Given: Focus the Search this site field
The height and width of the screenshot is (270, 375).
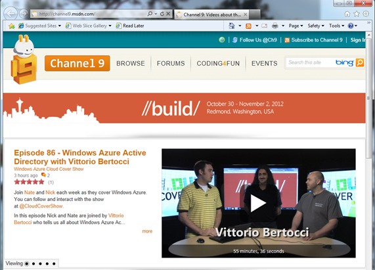Looking at the screenshot, I should coord(310,62).
